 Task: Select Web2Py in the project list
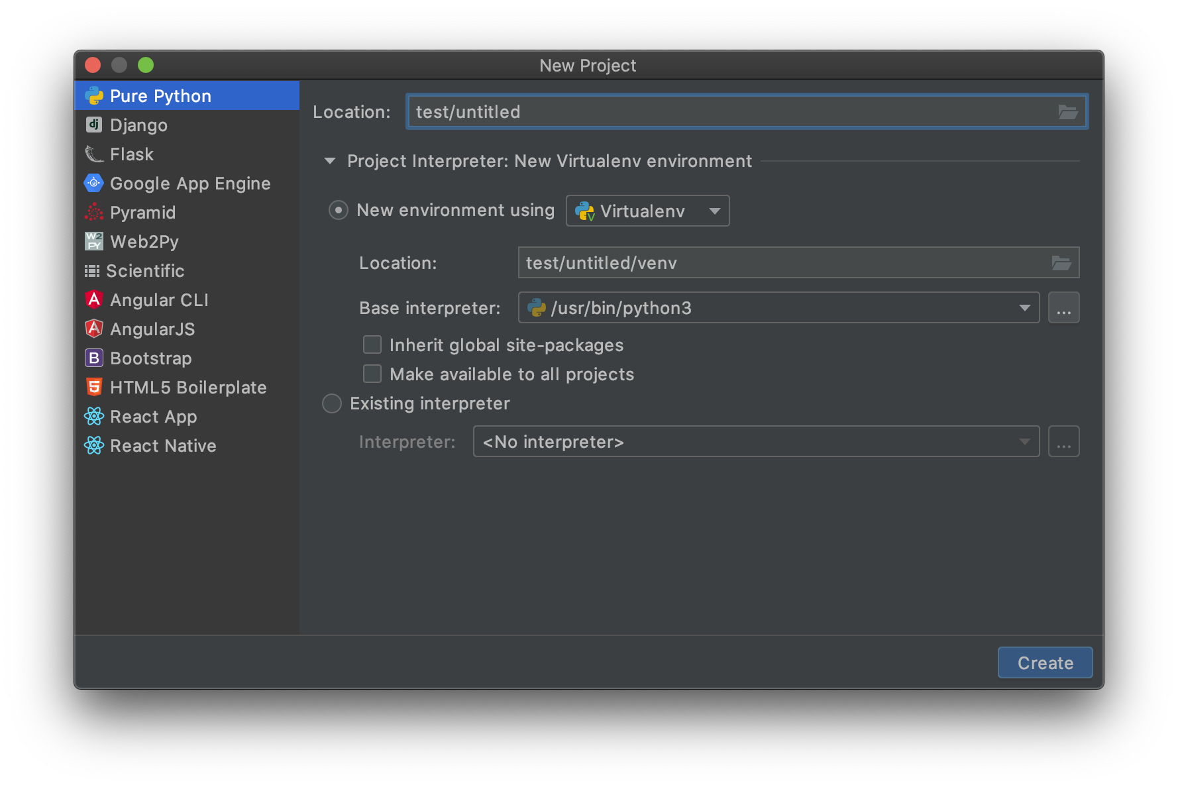pos(187,241)
